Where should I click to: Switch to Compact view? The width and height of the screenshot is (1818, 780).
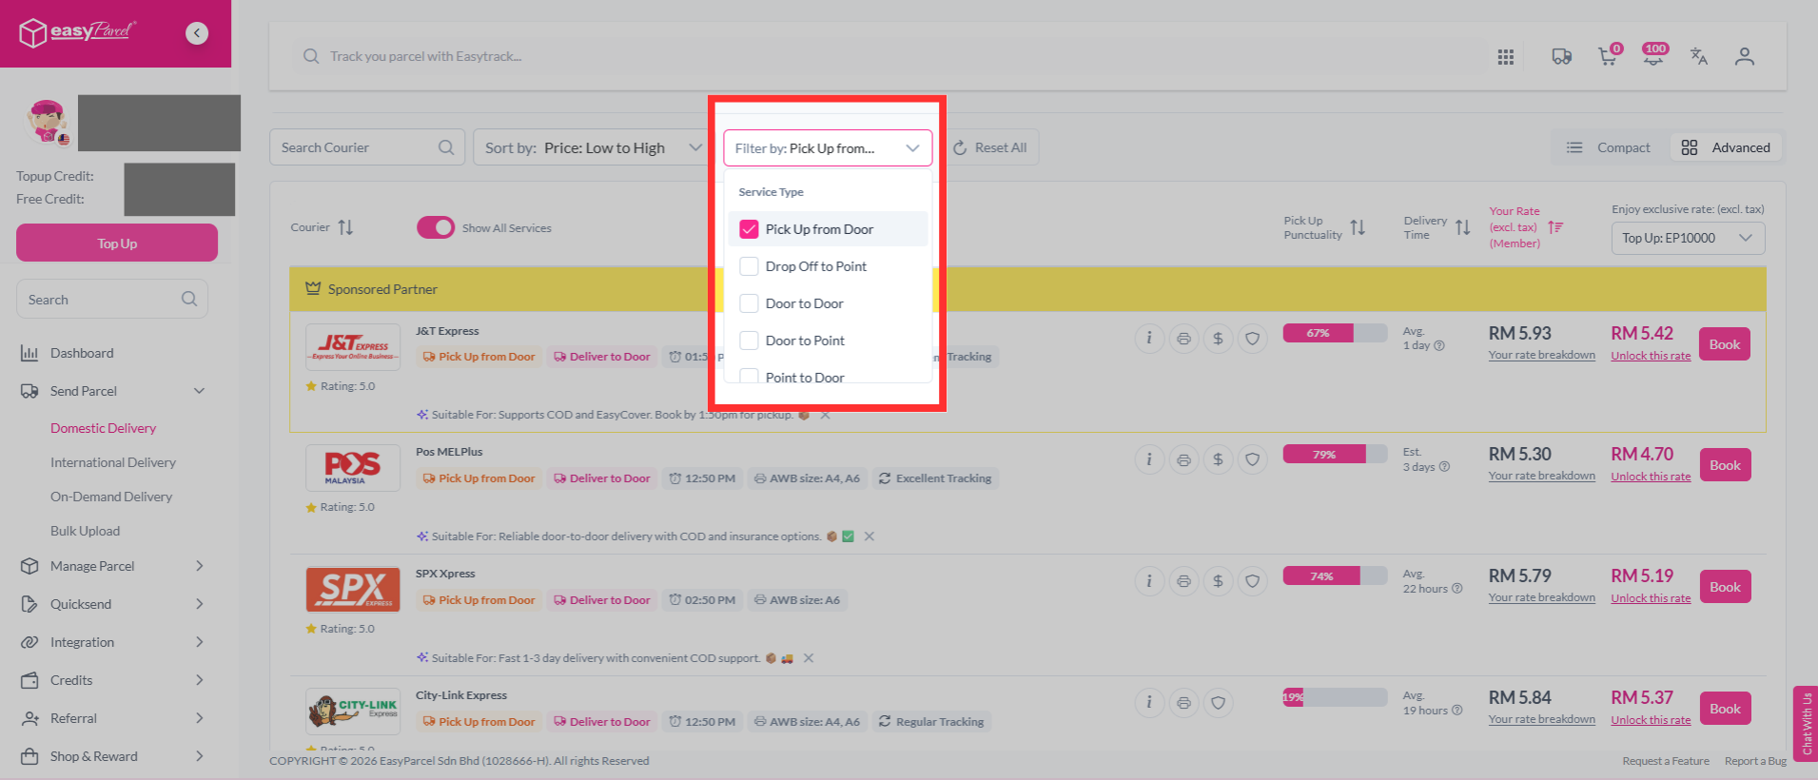click(1609, 147)
